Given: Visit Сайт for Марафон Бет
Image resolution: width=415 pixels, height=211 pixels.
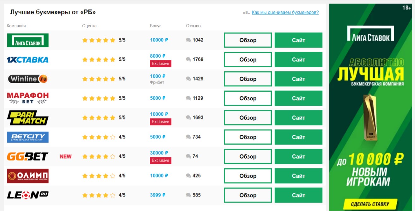Looking at the screenshot, I should (x=298, y=98).
